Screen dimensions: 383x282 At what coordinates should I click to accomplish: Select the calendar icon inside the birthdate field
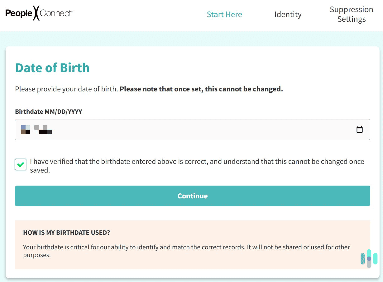360,129
